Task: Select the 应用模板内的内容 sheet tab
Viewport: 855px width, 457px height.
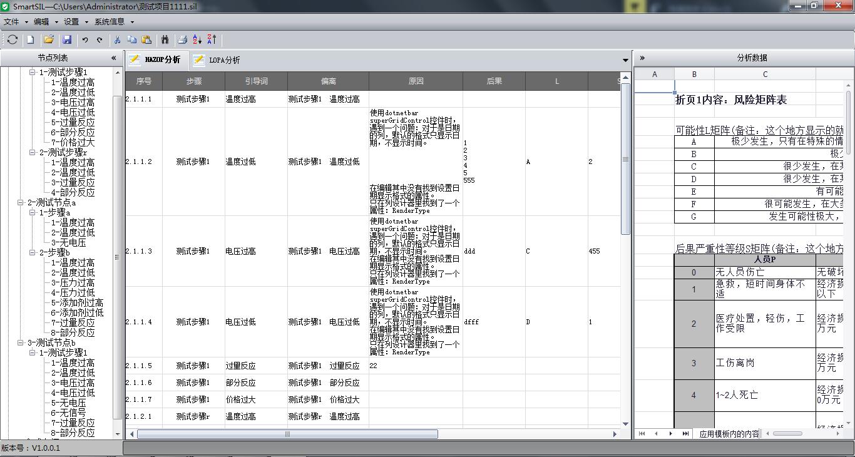Action: click(728, 433)
